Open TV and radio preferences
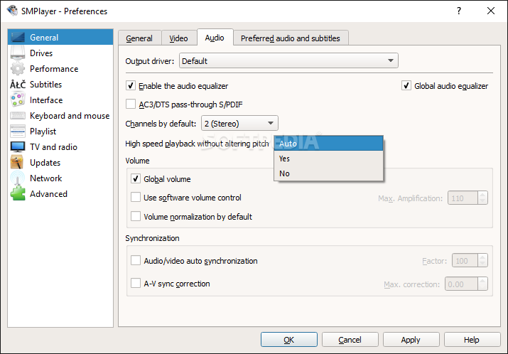508x354 pixels. coord(60,147)
